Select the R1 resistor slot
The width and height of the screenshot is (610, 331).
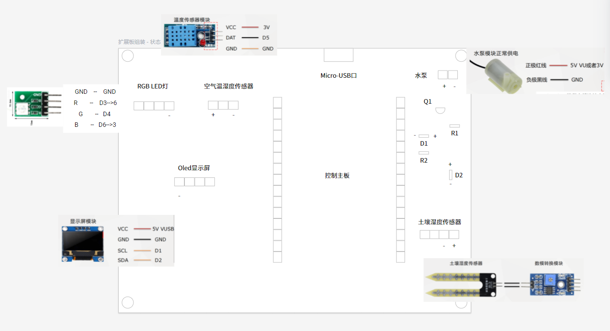(x=455, y=126)
